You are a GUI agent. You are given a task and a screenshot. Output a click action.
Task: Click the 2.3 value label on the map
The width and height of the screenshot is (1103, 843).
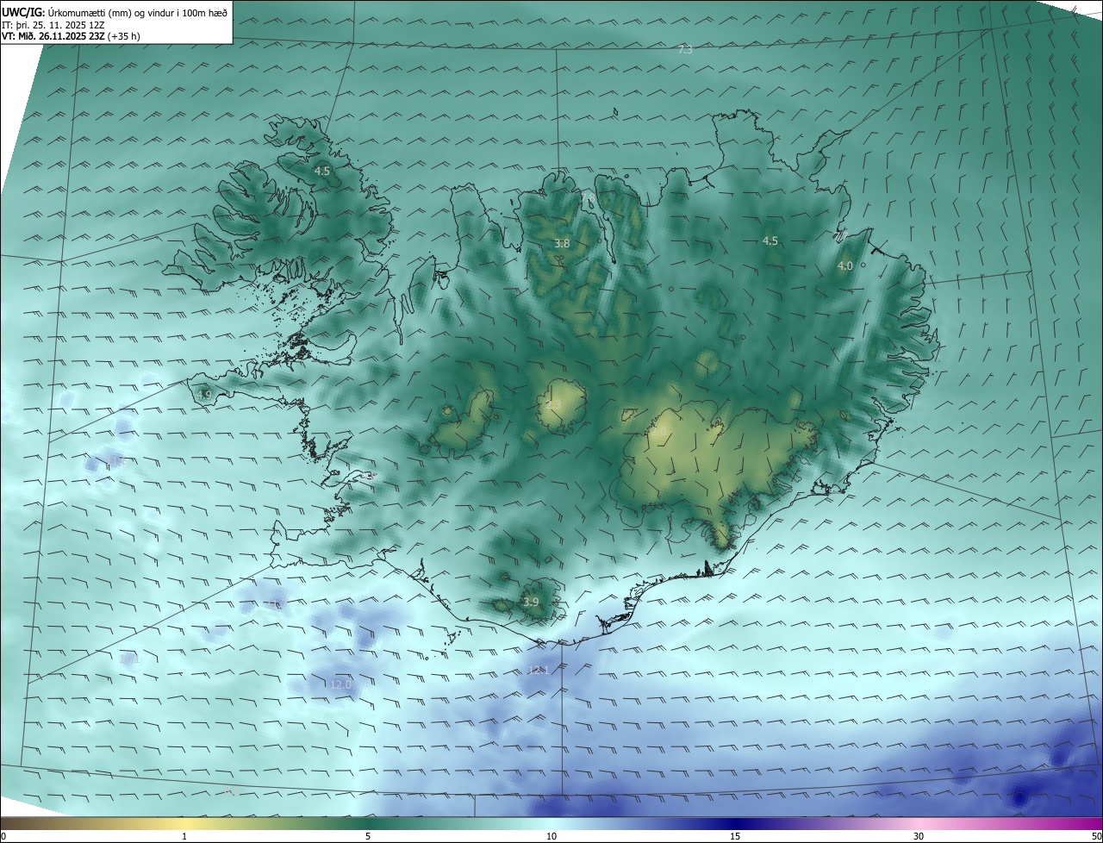tap(553, 404)
